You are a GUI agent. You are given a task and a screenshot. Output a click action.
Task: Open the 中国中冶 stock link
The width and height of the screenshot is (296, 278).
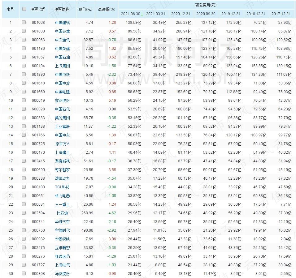pos(62,83)
